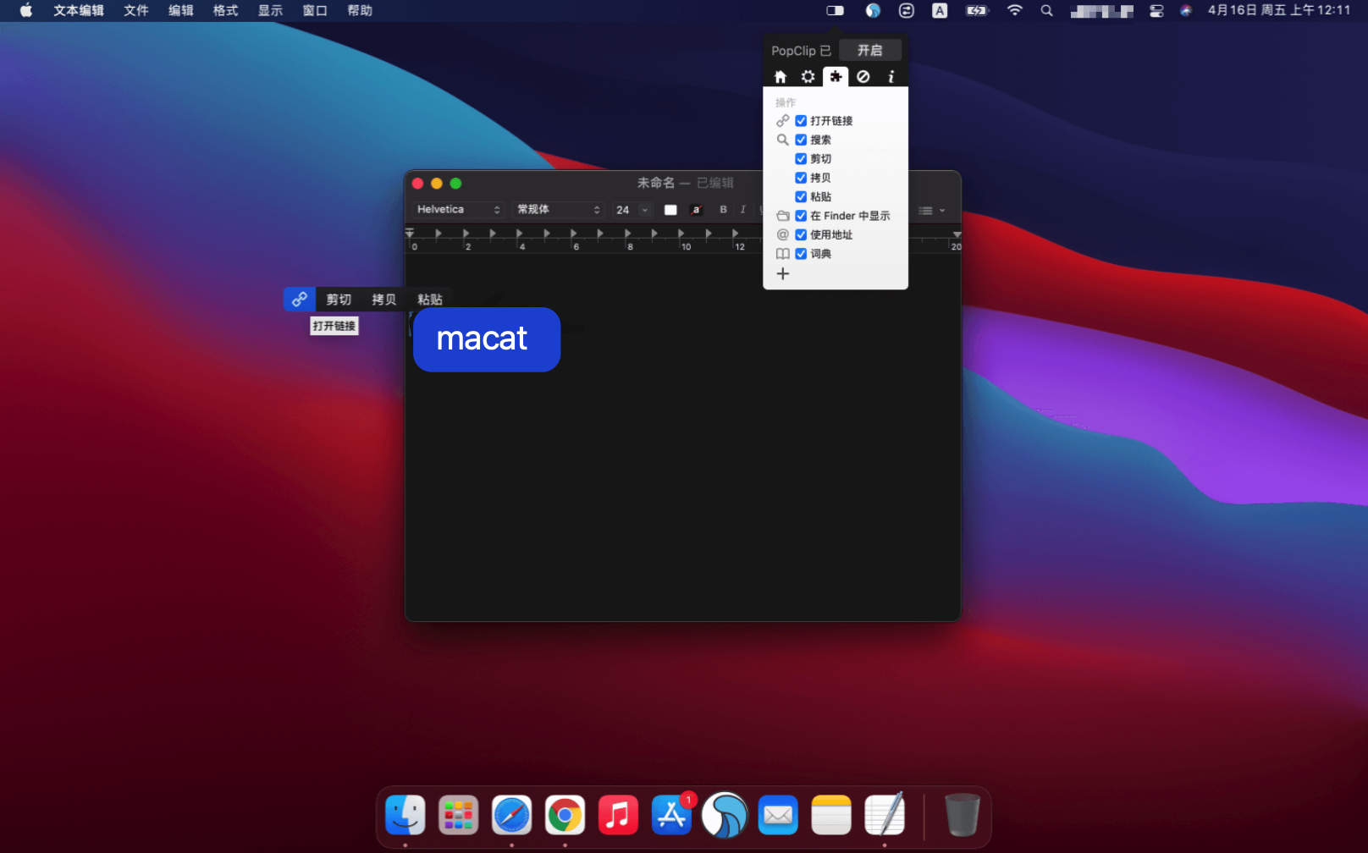
Task: Expand the 常规体 typeface dropdown
Action: click(x=558, y=210)
